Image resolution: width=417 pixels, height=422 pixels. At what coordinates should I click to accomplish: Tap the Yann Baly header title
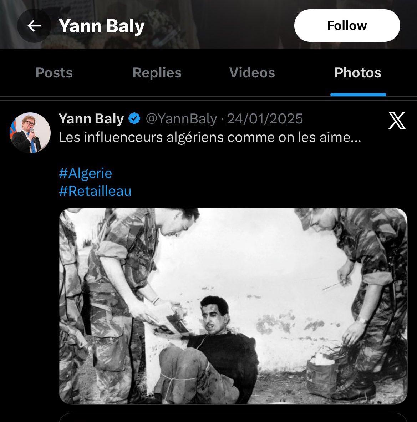[x=102, y=26]
